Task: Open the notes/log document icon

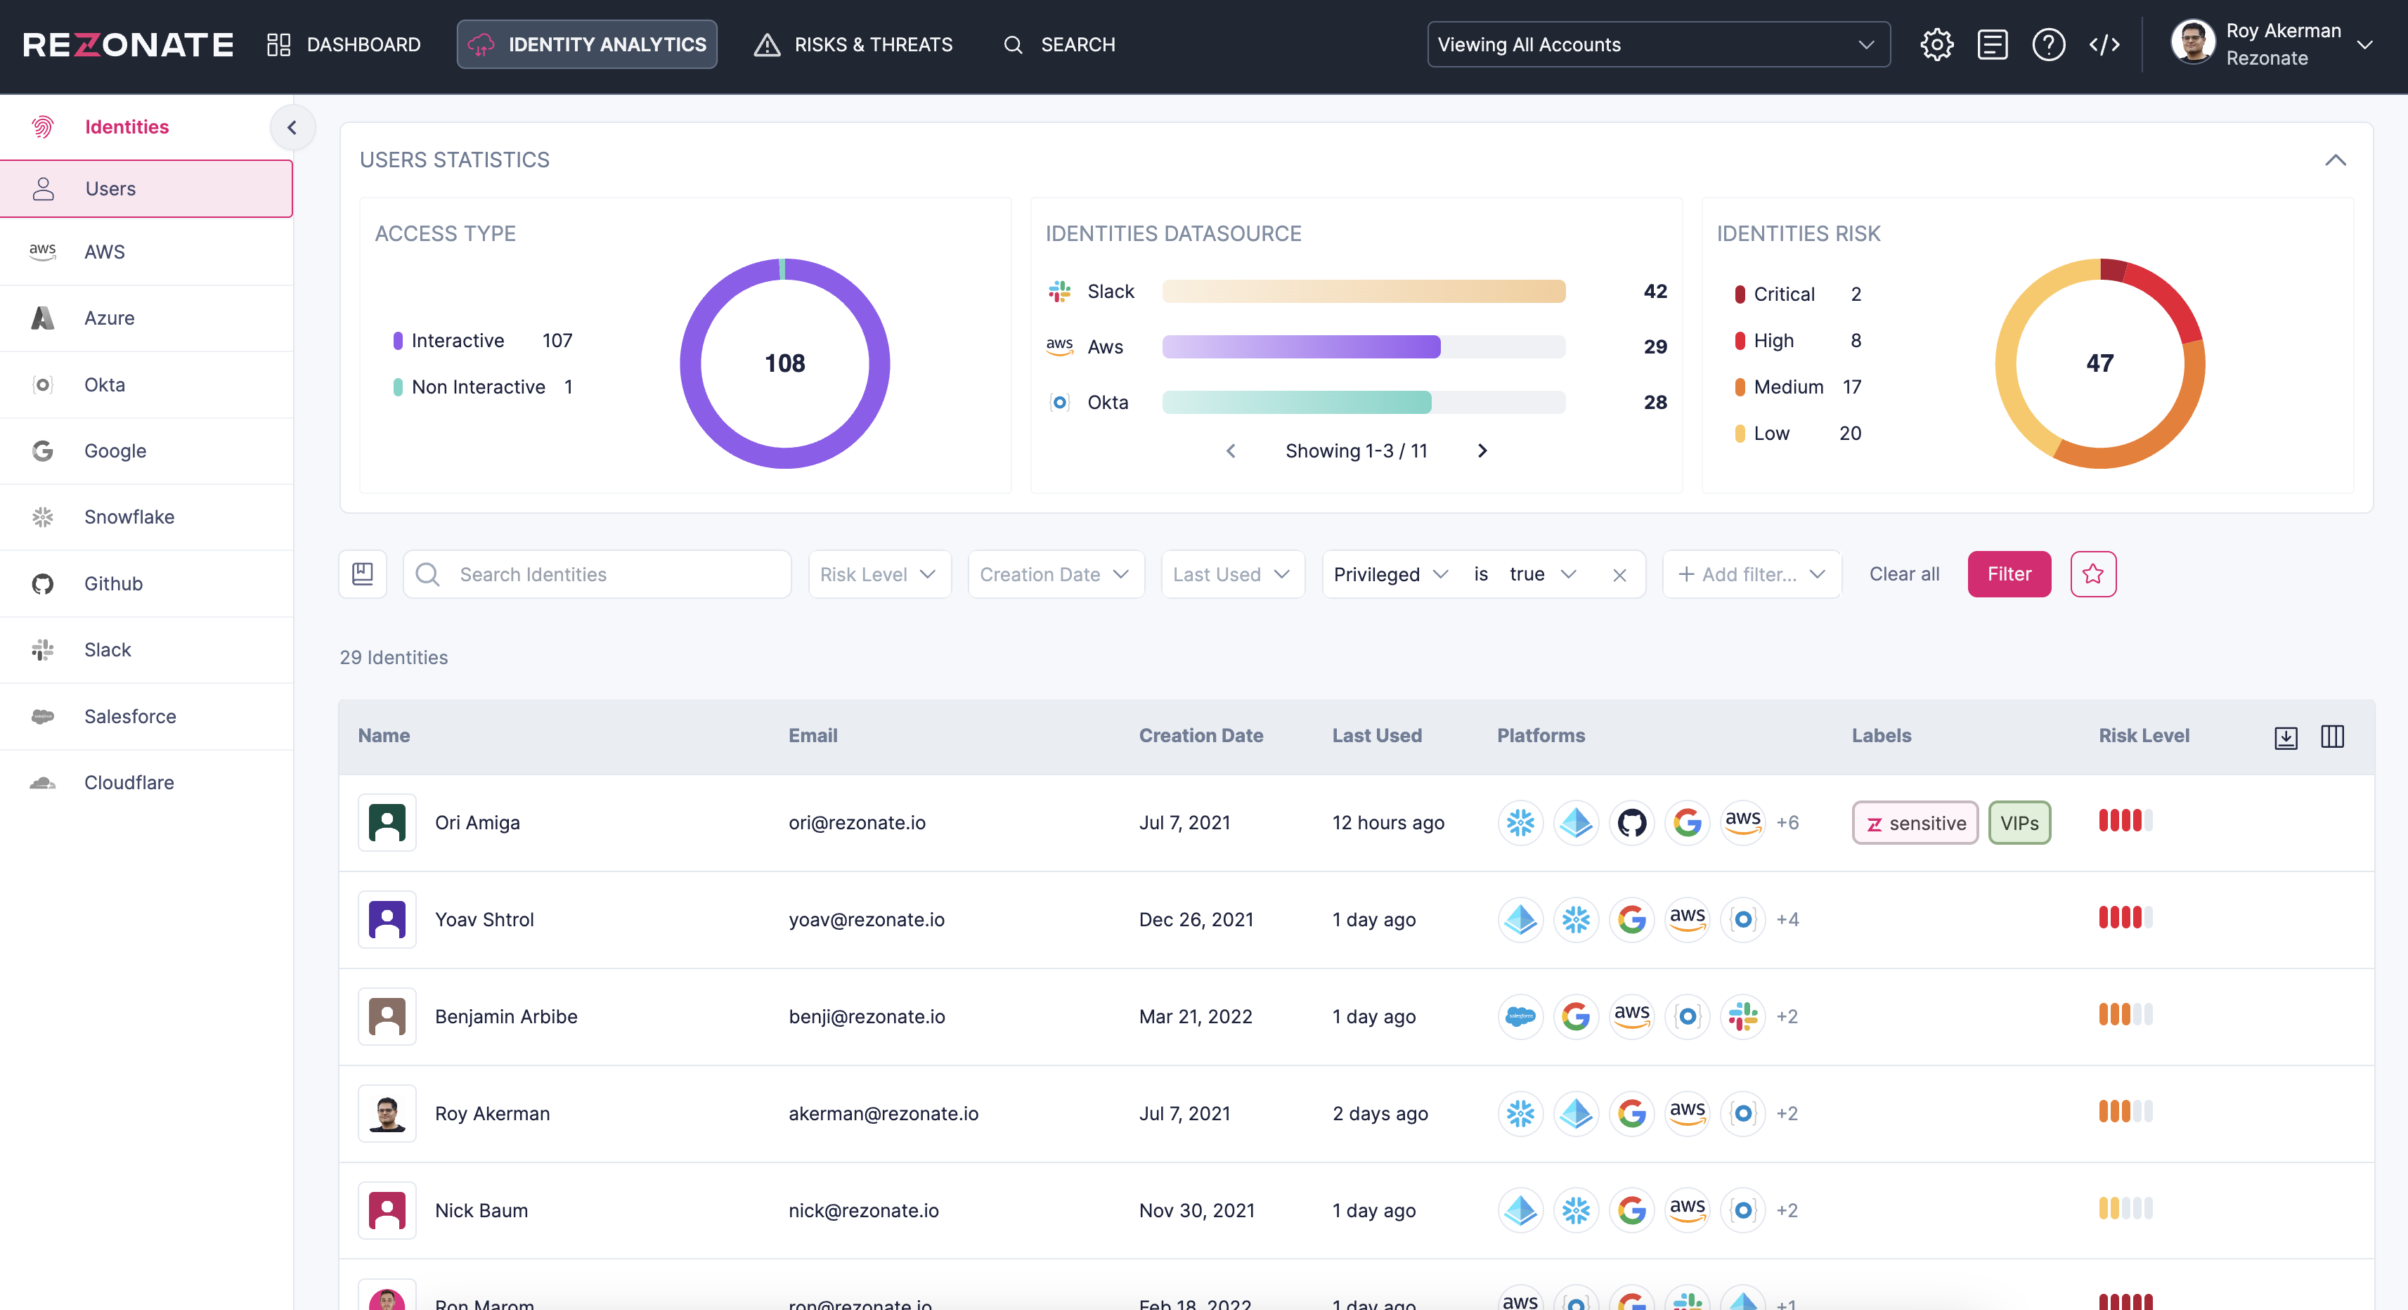Action: 1992,45
